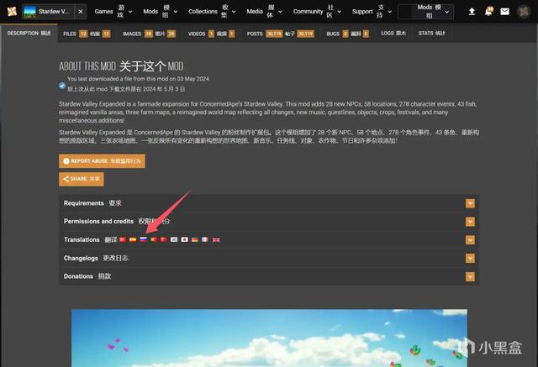Expand Permissions and credits section arrow
The image size is (538, 367).
[x=470, y=222]
